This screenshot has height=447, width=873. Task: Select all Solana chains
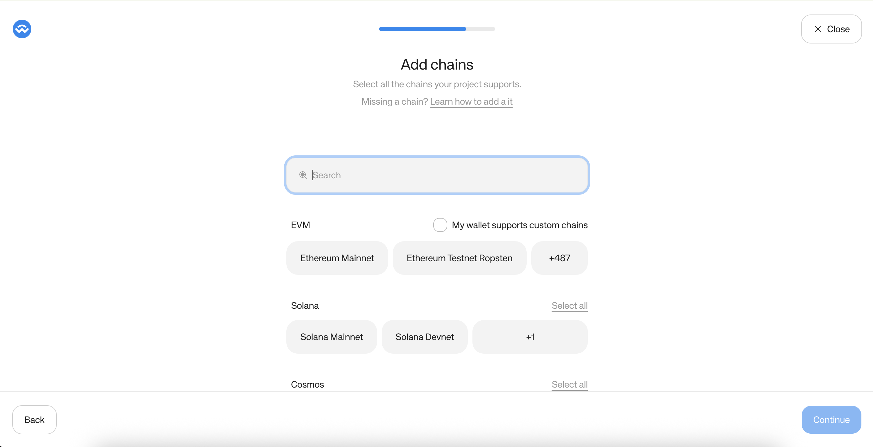569,305
